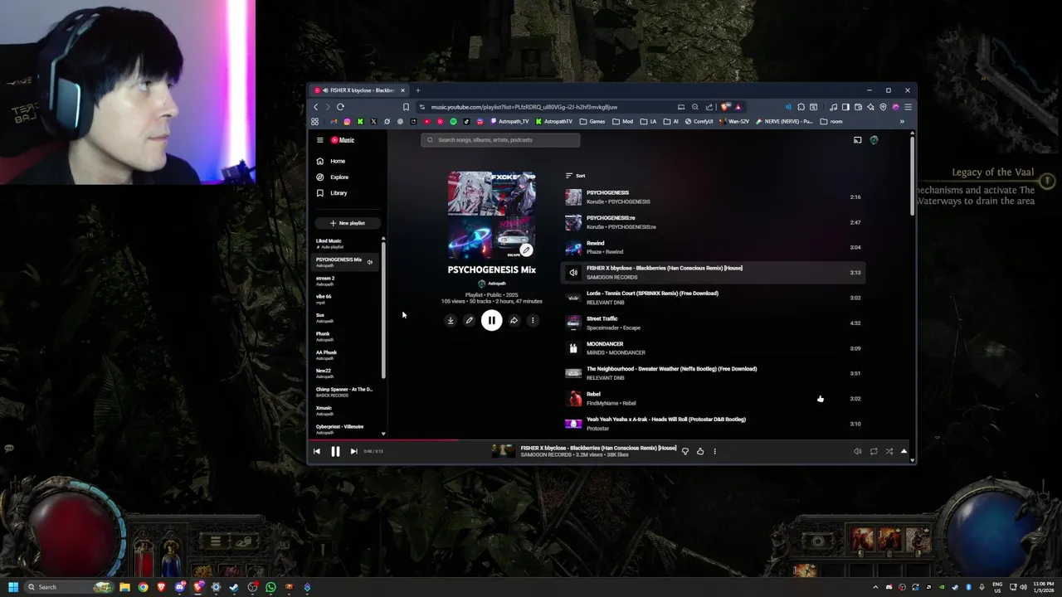Select the FISHER X bbyclose browser tab
The width and height of the screenshot is (1062, 597).
tap(360, 90)
